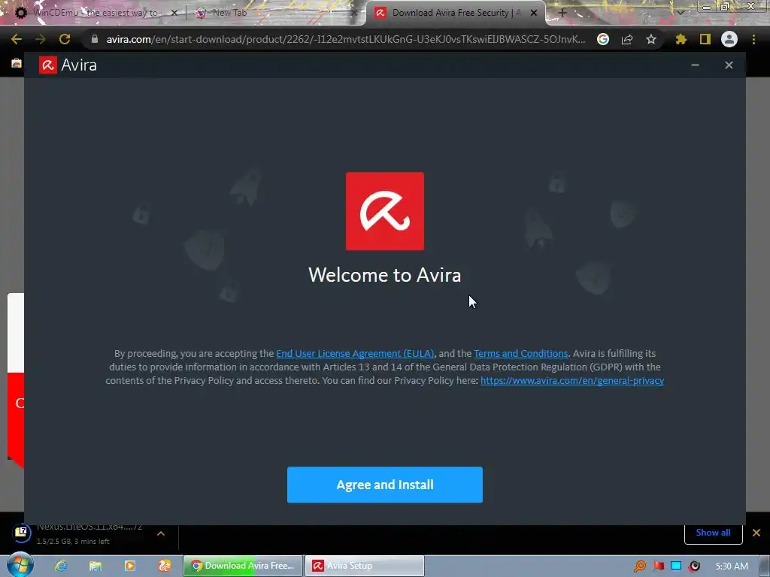Switch to the New Tab tab
The image size is (770, 577).
click(x=275, y=13)
